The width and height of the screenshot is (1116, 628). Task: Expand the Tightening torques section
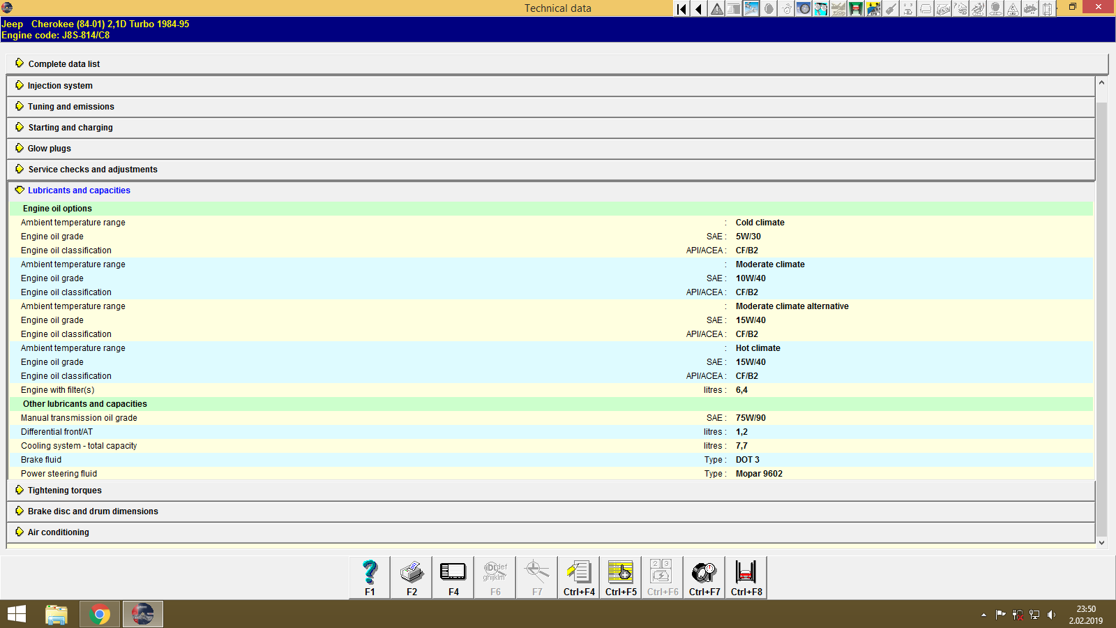pos(63,490)
